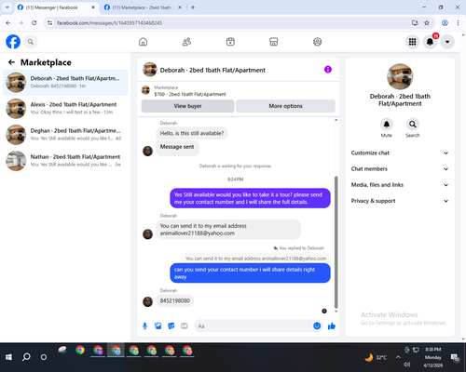Go back in browser history

(8, 23)
